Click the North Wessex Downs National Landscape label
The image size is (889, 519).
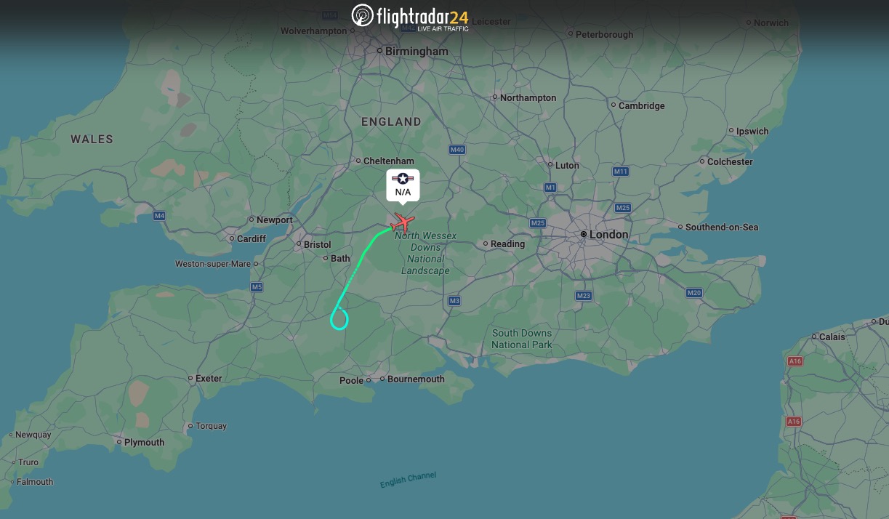(425, 253)
